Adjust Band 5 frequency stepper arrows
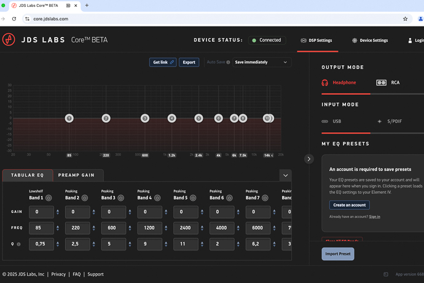Screen dimensions: 424x283 [x=202, y=228]
